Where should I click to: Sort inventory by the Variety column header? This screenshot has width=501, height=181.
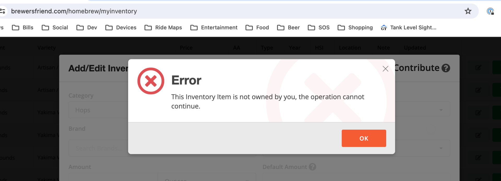pos(46,48)
